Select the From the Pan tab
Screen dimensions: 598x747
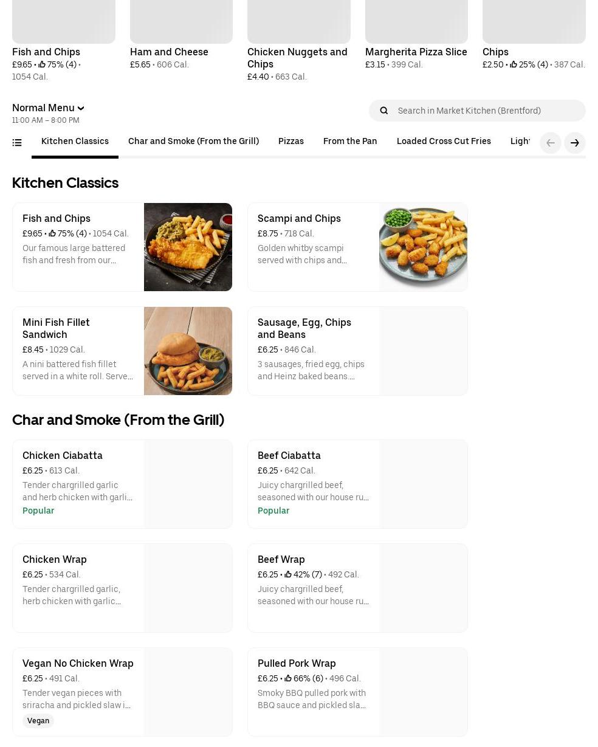pyautogui.click(x=350, y=142)
